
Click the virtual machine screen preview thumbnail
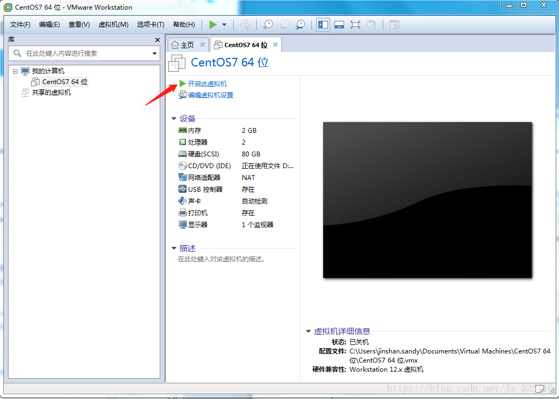pyautogui.click(x=428, y=200)
